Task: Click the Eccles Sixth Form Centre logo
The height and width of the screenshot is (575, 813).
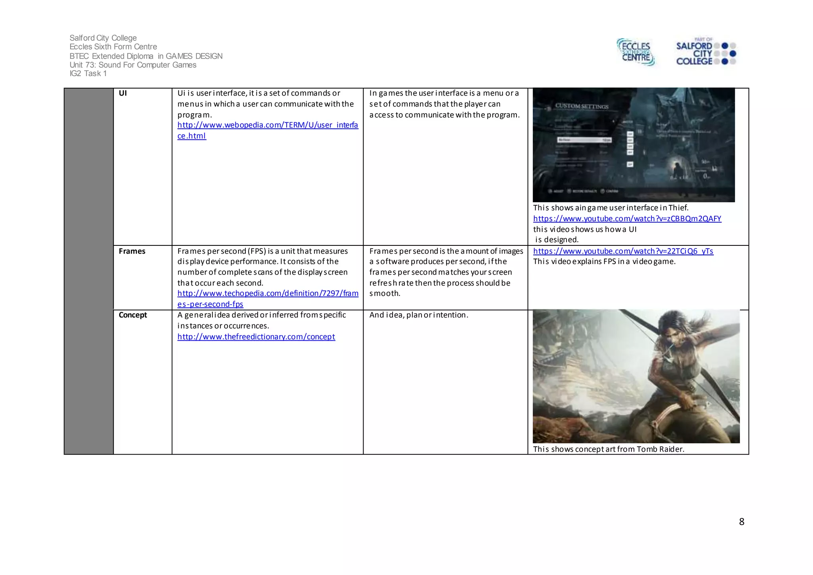Action: (636, 52)
